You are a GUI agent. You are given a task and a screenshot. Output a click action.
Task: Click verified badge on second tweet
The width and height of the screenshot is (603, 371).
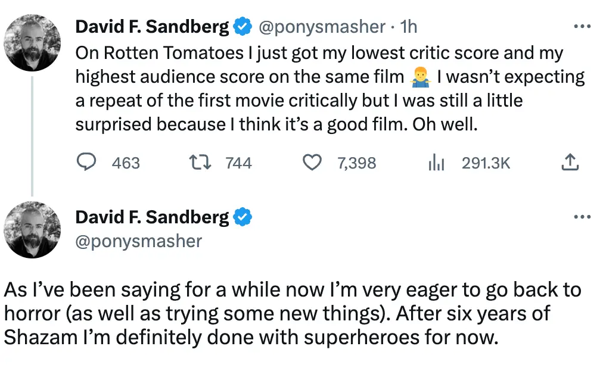242,217
